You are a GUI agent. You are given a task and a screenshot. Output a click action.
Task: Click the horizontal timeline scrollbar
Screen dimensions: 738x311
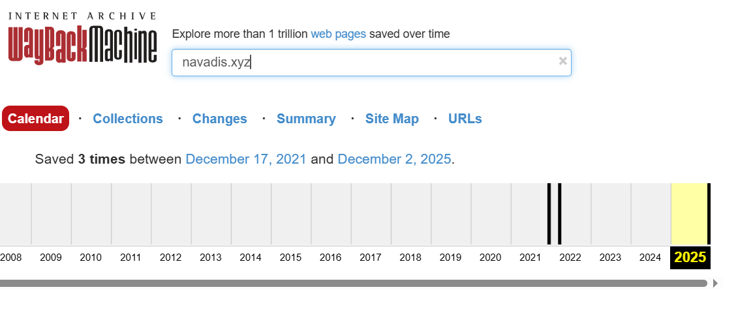(352, 283)
